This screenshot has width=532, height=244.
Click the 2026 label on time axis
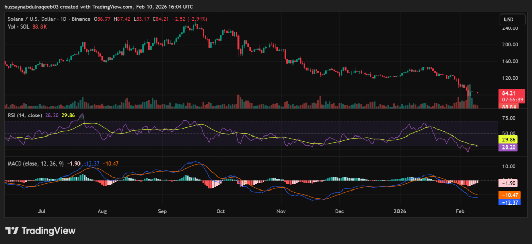399,212
